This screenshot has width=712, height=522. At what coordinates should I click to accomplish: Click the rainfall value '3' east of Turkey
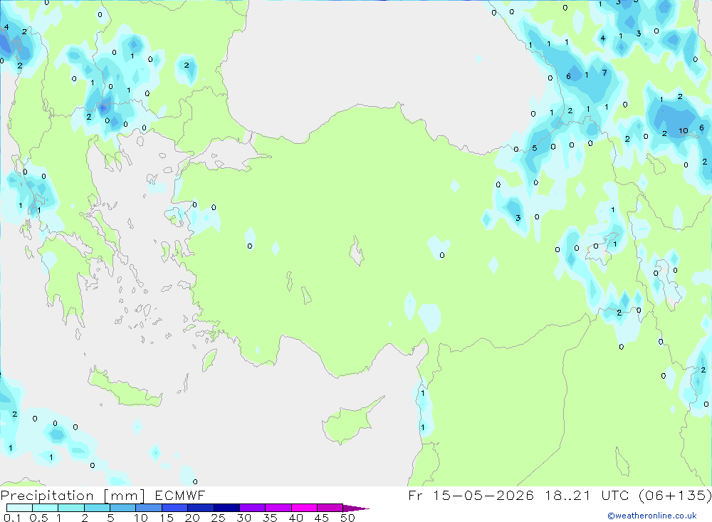coord(518,218)
